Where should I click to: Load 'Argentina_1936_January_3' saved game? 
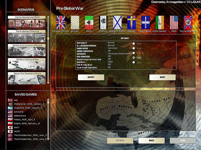[x=28, y=108]
